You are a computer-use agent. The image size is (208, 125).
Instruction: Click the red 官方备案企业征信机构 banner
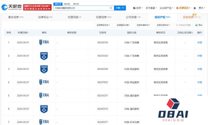point(37,7)
